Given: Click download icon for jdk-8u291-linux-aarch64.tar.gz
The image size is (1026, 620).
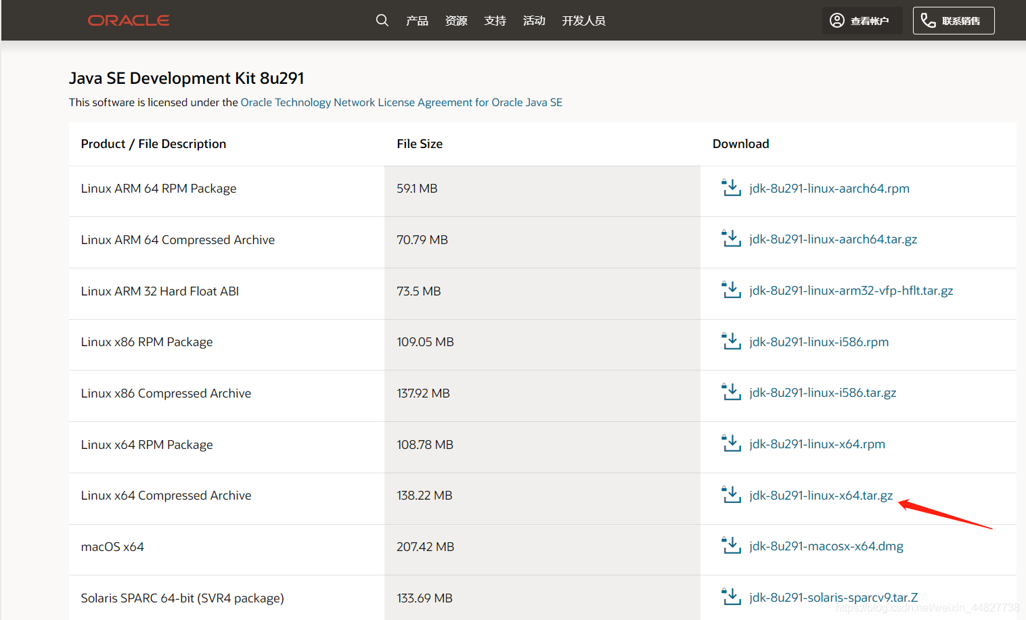Looking at the screenshot, I should (731, 238).
